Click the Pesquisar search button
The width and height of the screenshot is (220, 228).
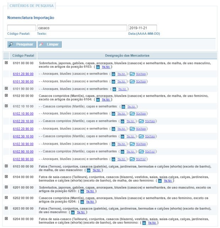22,44
